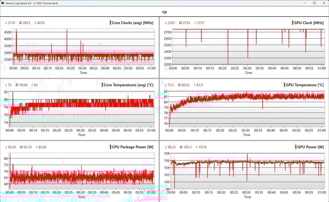Maximize the Generic Log Viewer window
Viewport: 329px width, 202px height.
tap(313, 3)
